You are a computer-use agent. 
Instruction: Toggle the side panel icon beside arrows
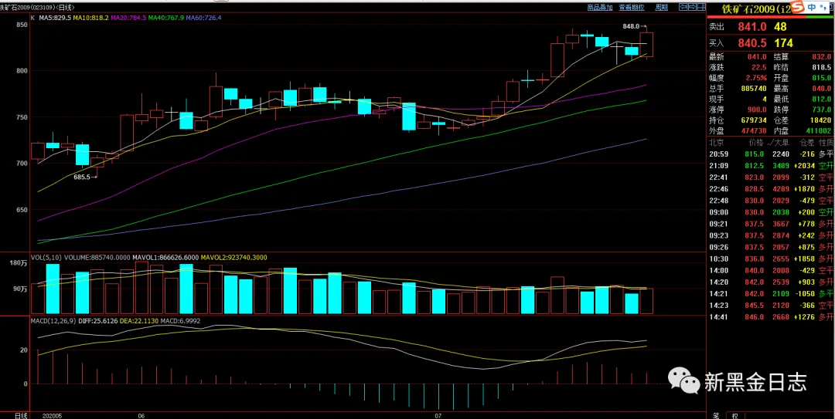(700, 7)
